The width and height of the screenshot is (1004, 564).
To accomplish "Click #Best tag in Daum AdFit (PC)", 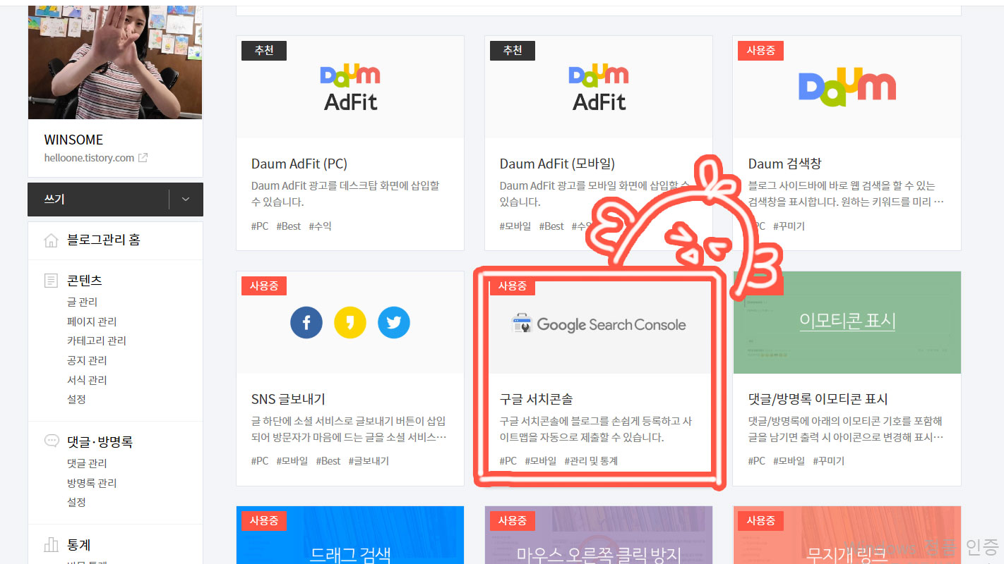I will (x=289, y=226).
